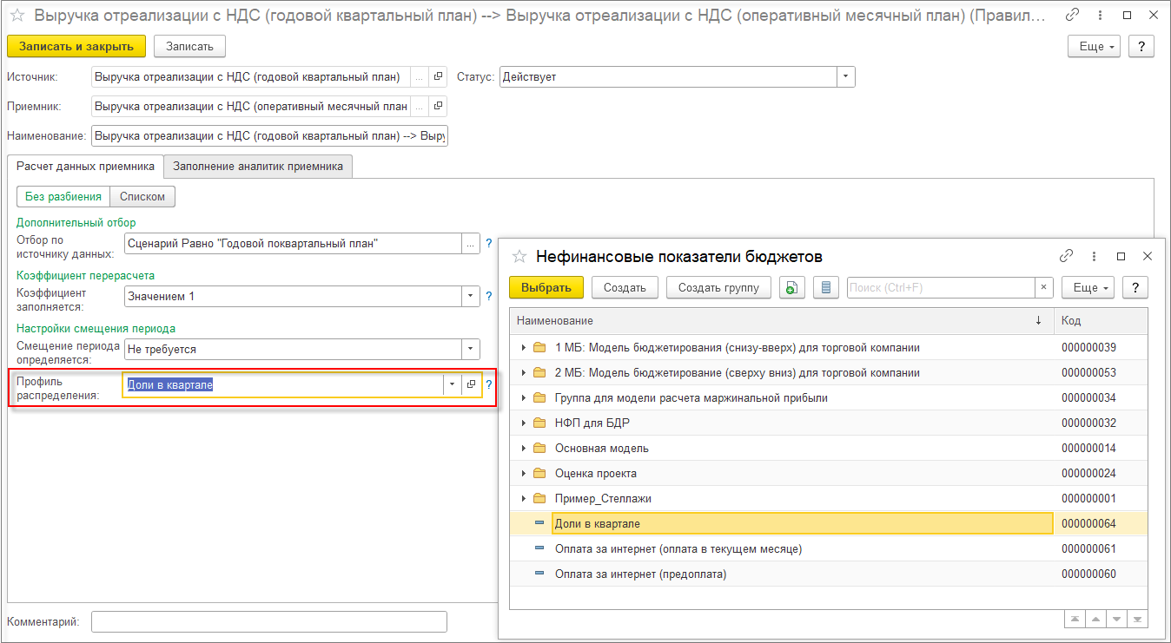
Task: Click into the Комментарий field
Action: [268, 622]
